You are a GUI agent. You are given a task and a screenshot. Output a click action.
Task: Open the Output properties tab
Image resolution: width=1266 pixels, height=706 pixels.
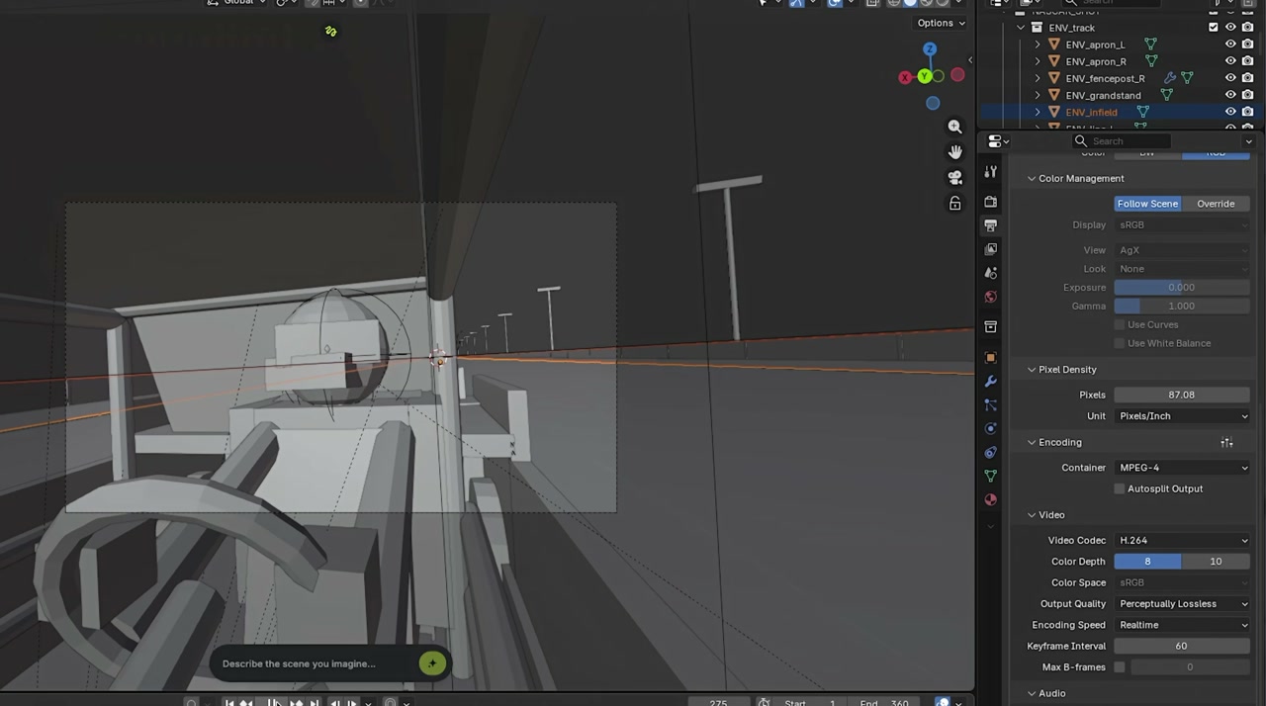990,225
